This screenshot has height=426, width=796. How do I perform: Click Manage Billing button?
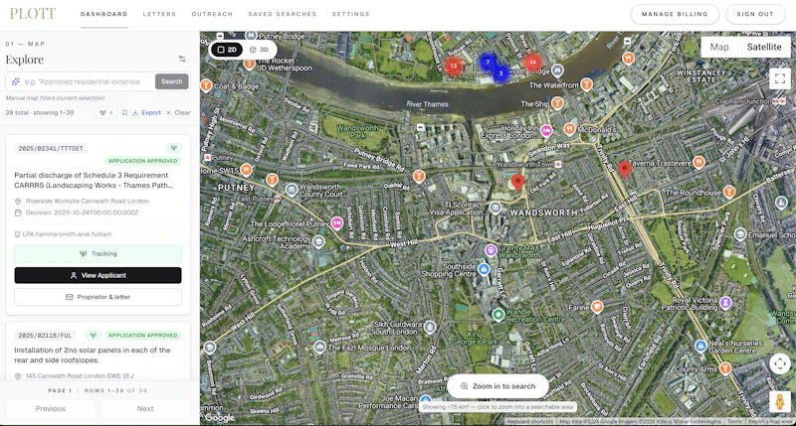coord(675,14)
